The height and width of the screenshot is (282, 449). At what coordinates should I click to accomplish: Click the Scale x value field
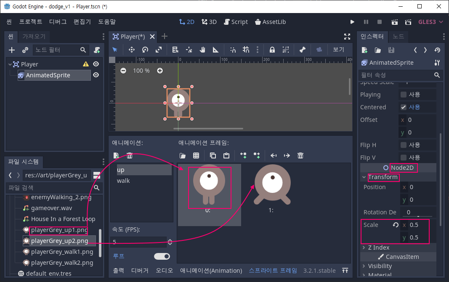pos(417,225)
